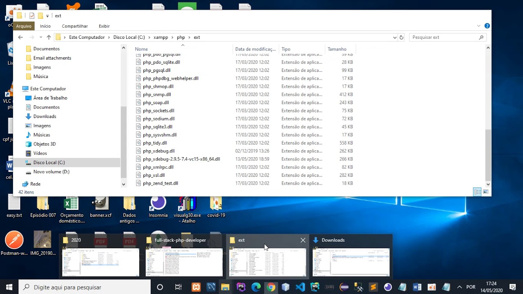Select the Postman desktop shortcut
523x294 pixels.
(15, 243)
